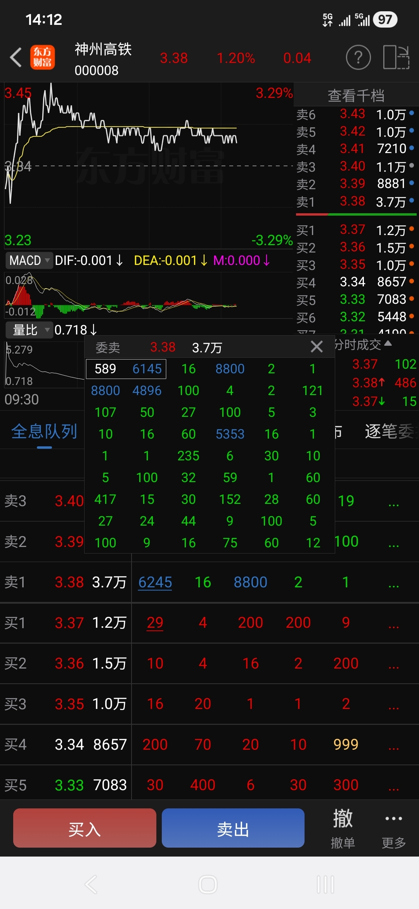This screenshot has height=909, width=419.
Task: Tap the 400 order in 买5 queue
Action: pos(203,785)
